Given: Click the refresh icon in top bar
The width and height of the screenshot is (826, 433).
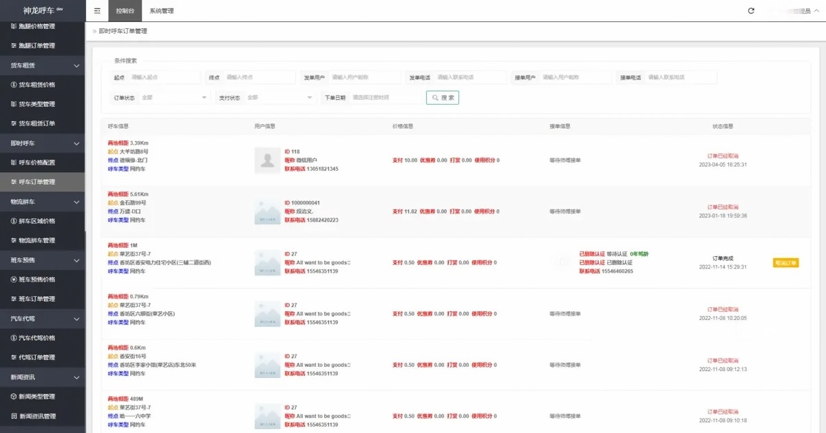Looking at the screenshot, I should 751,11.
